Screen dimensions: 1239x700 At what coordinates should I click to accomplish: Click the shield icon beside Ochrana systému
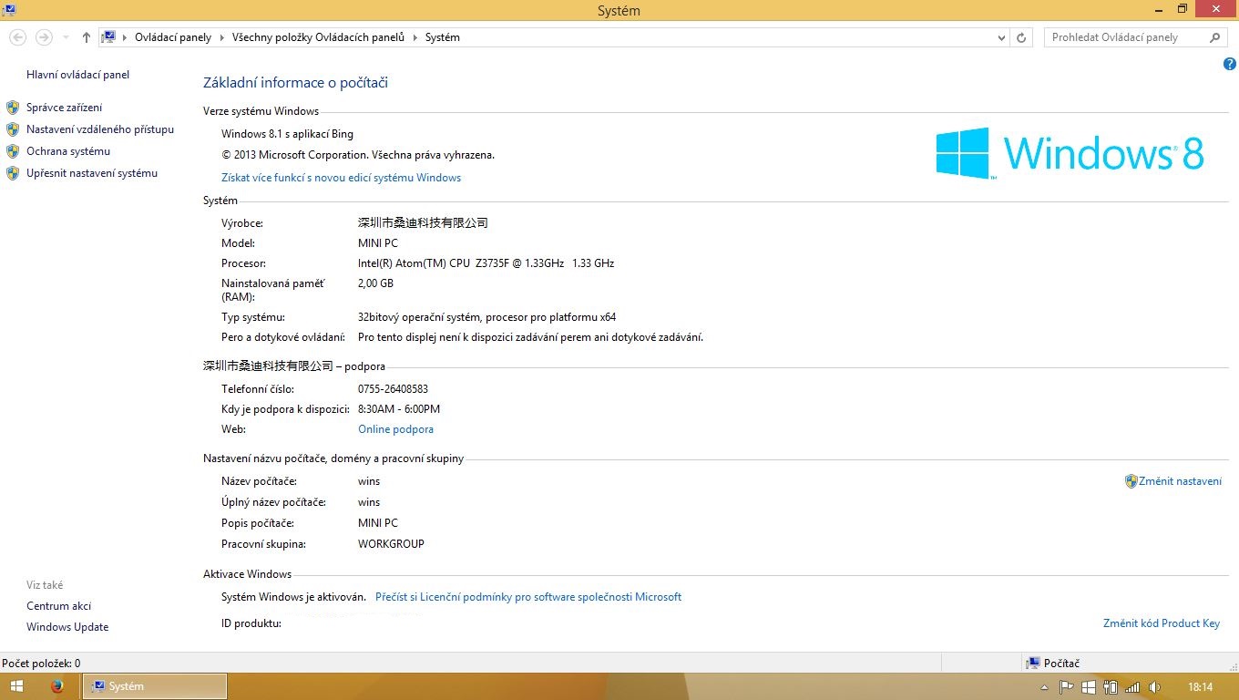[13, 151]
